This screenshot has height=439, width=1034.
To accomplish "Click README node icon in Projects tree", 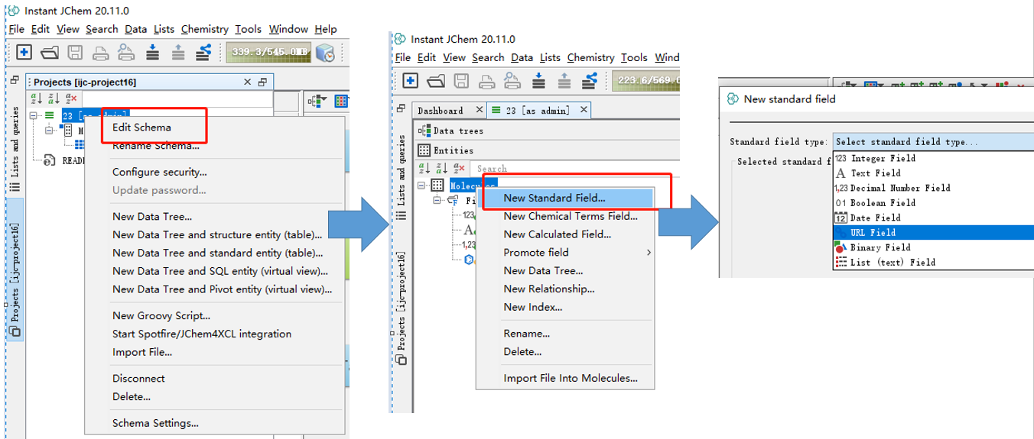I will [50, 160].
